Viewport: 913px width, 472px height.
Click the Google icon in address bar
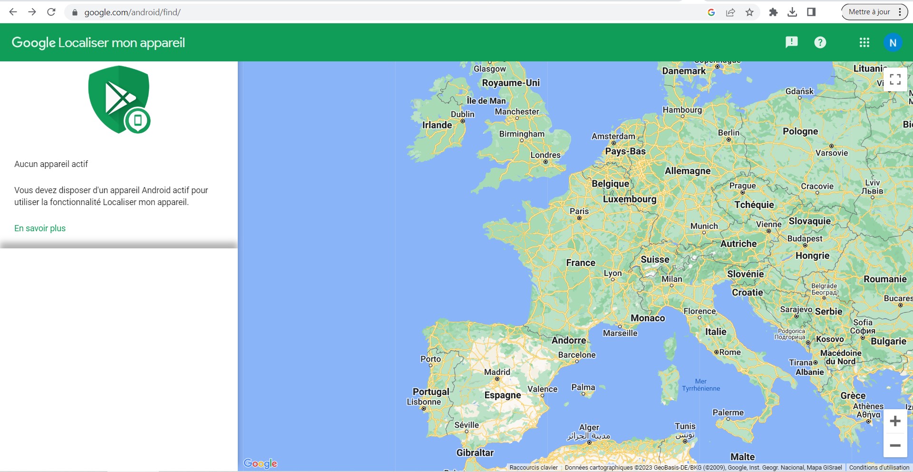point(711,12)
